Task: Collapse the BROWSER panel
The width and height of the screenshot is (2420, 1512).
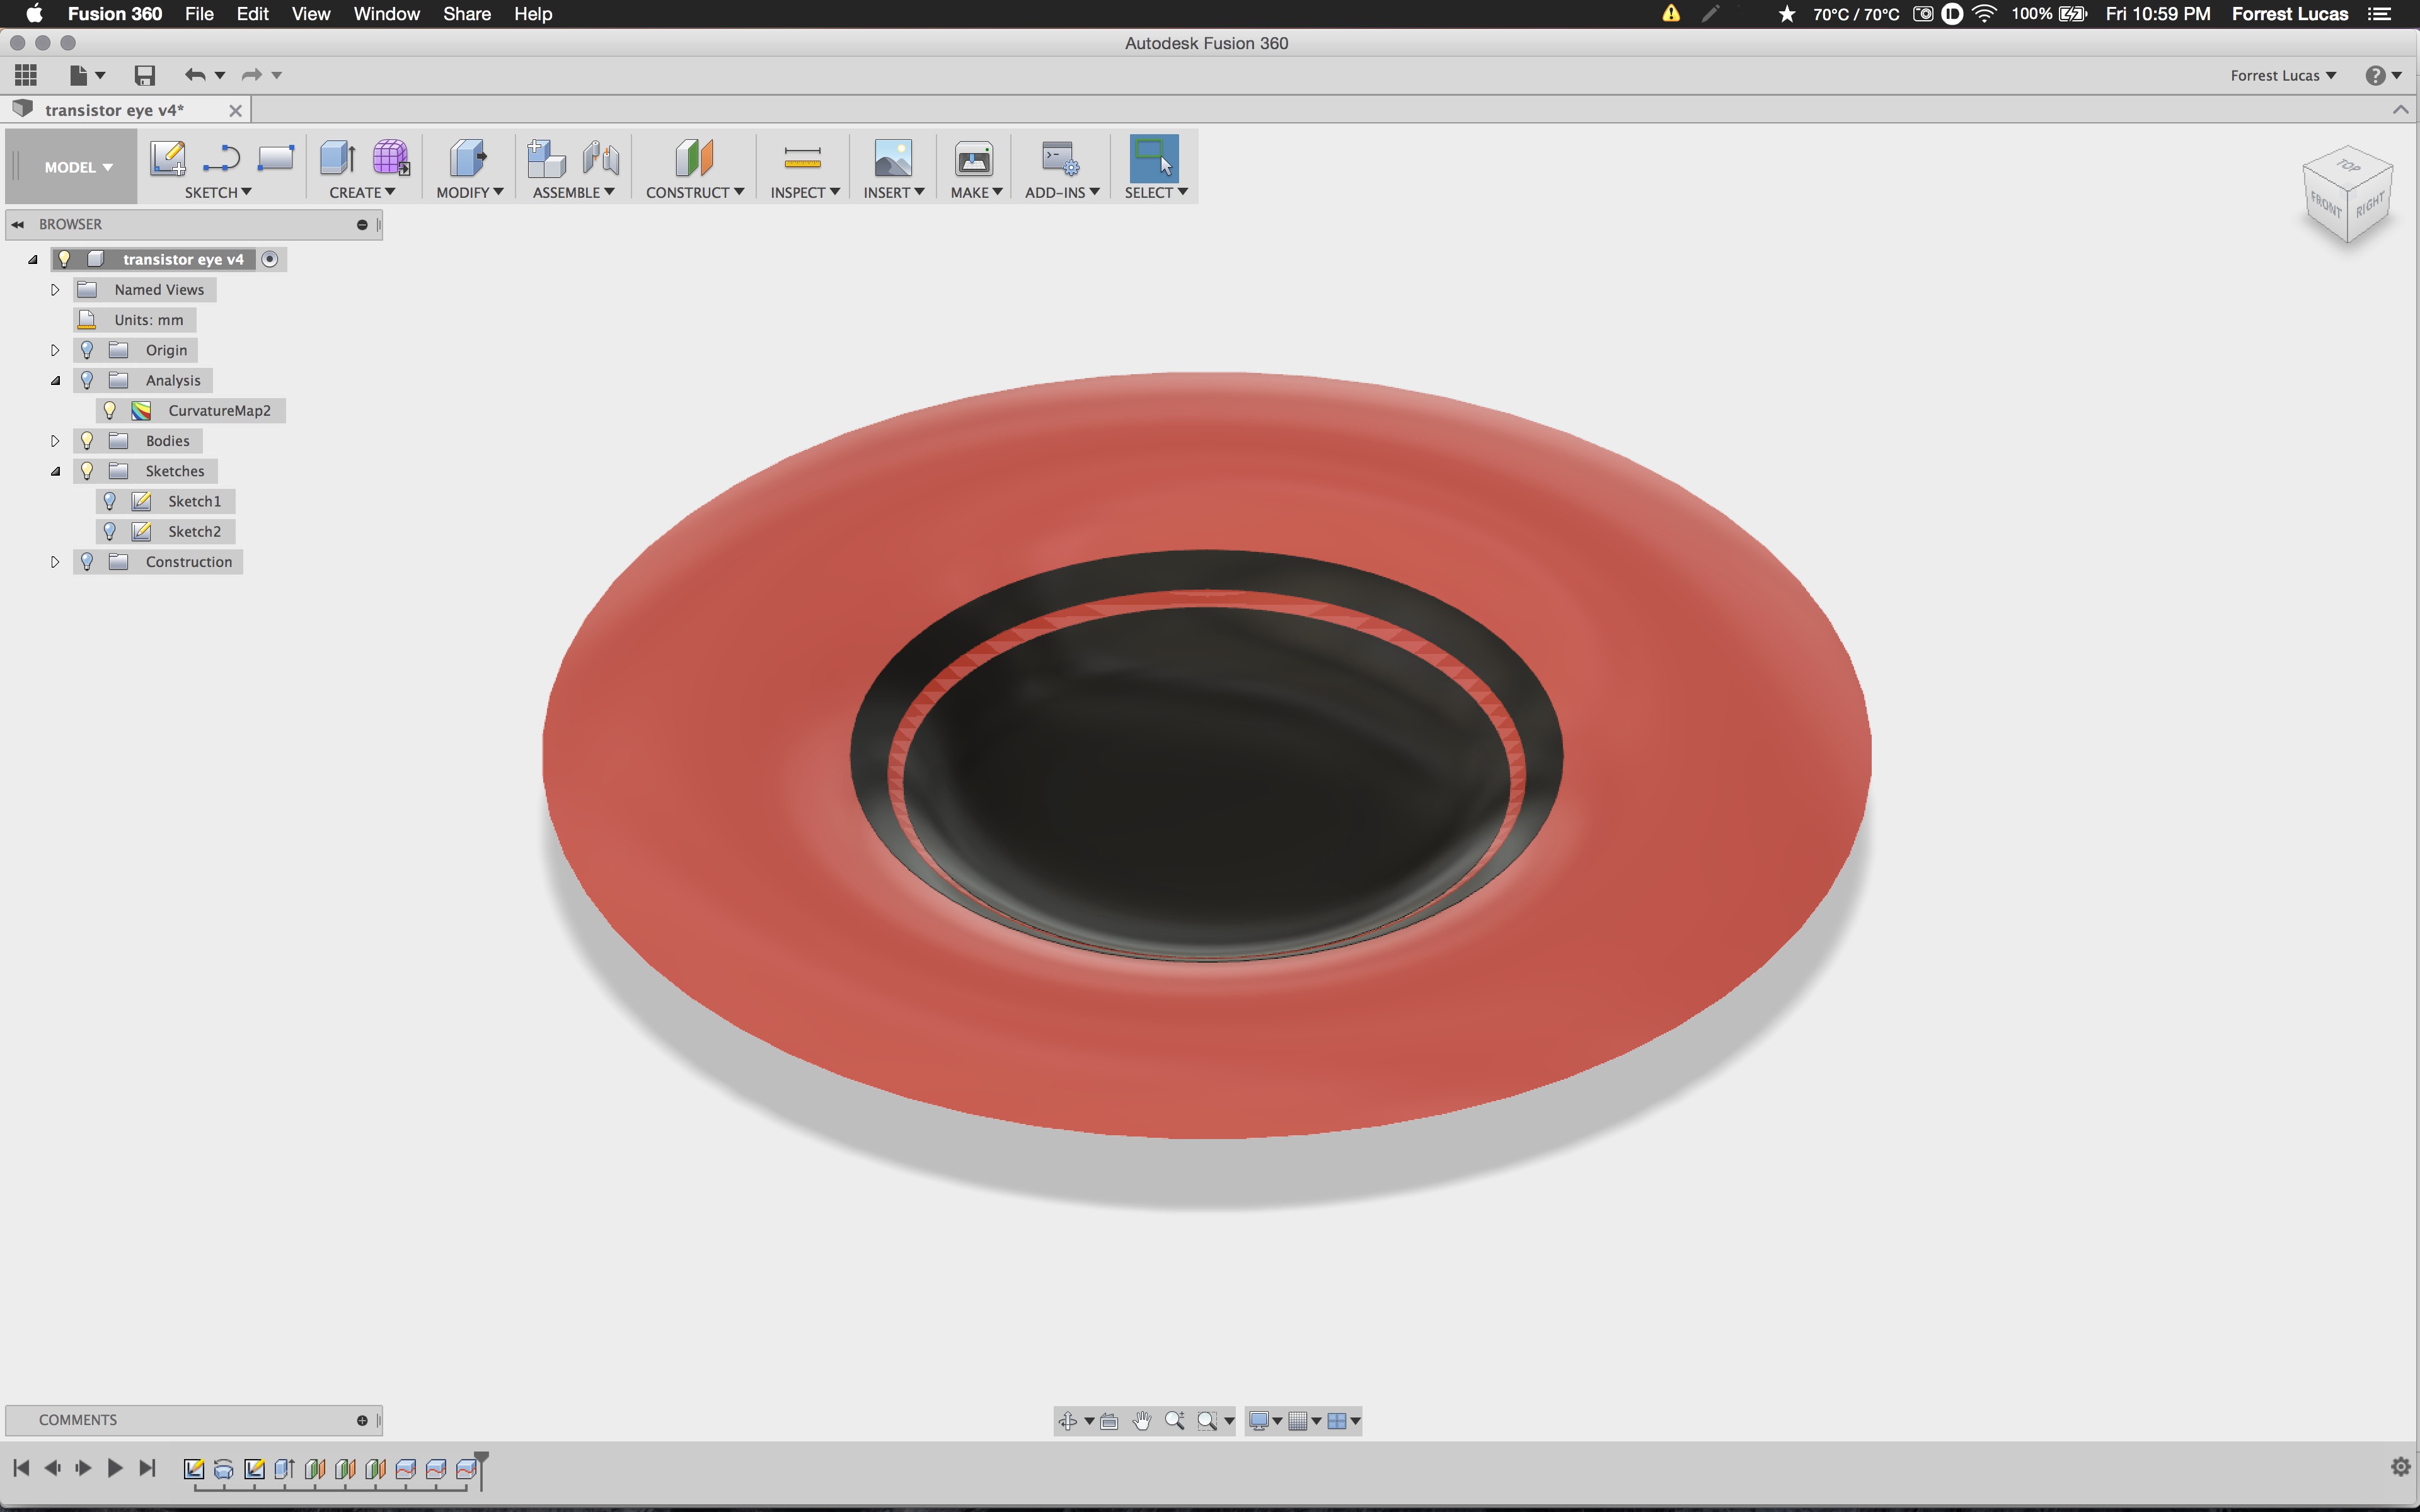Action: (x=18, y=224)
